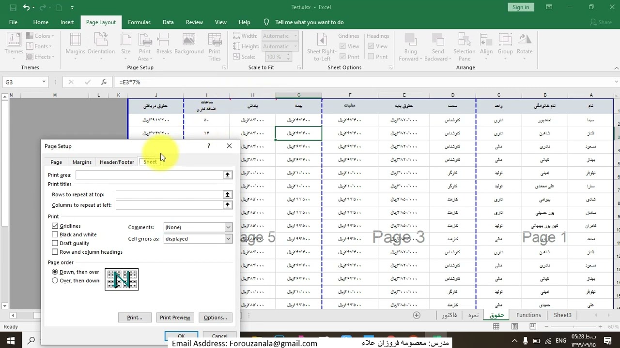Open the Formulas ribbon tab
Screen dimensions: 620x348
click(139, 22)
